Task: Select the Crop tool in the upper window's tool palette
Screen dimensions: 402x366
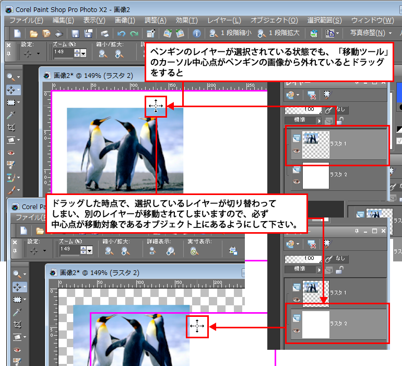Action: pyautogui.click(x=11, y=128)
